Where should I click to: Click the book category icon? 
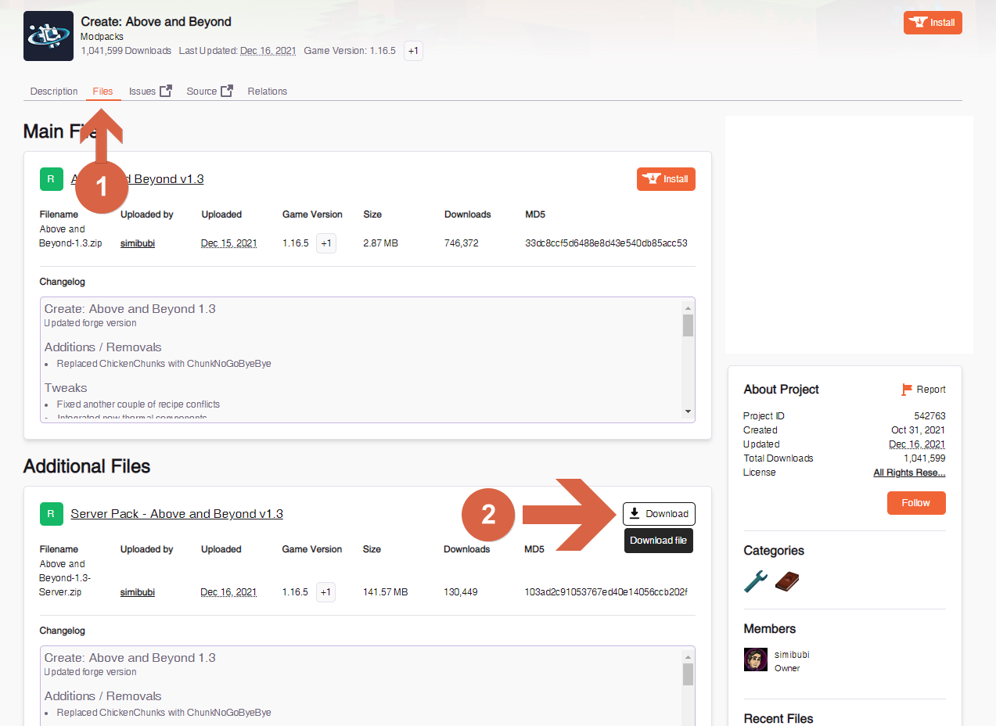click(787, 581)
